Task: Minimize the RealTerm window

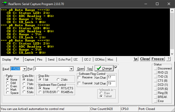Action: pos(146,4)
